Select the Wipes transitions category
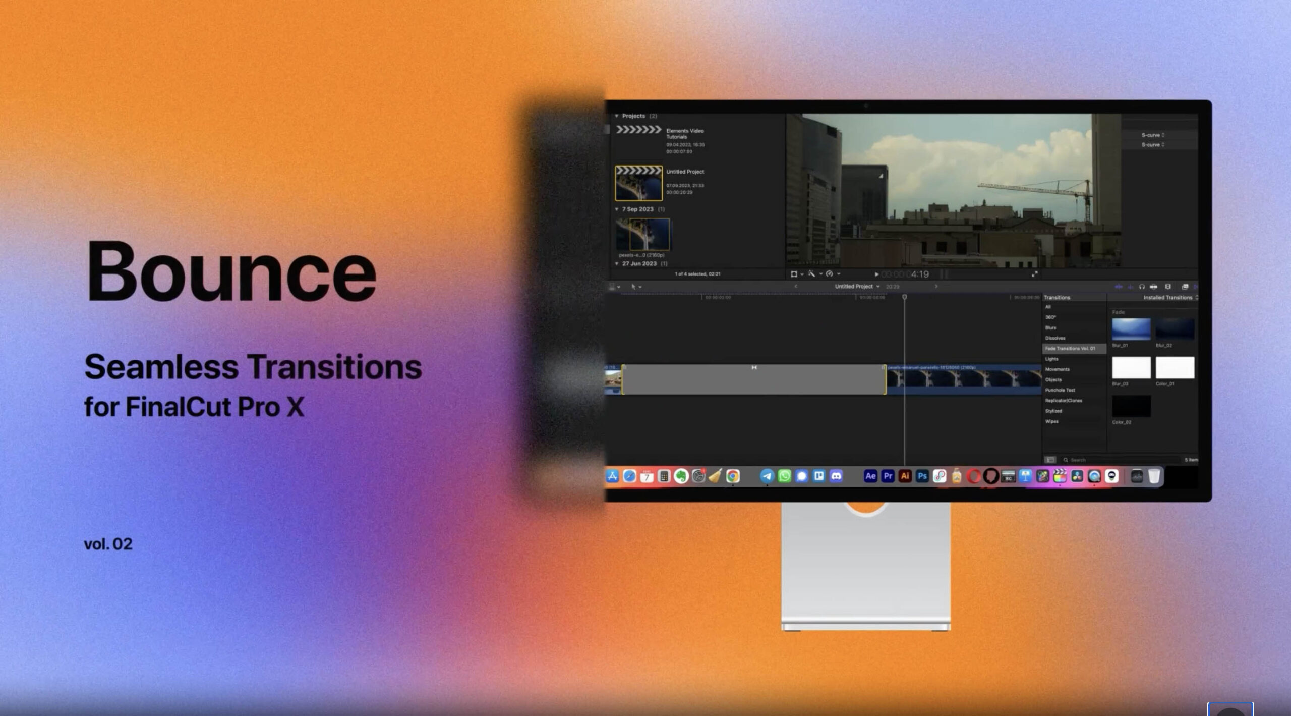This screenshot has width=1291, height=716. pos(1051,421)
